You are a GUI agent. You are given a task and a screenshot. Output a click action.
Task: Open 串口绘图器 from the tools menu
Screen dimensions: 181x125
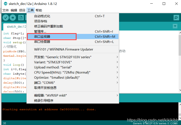click(73, 42)
